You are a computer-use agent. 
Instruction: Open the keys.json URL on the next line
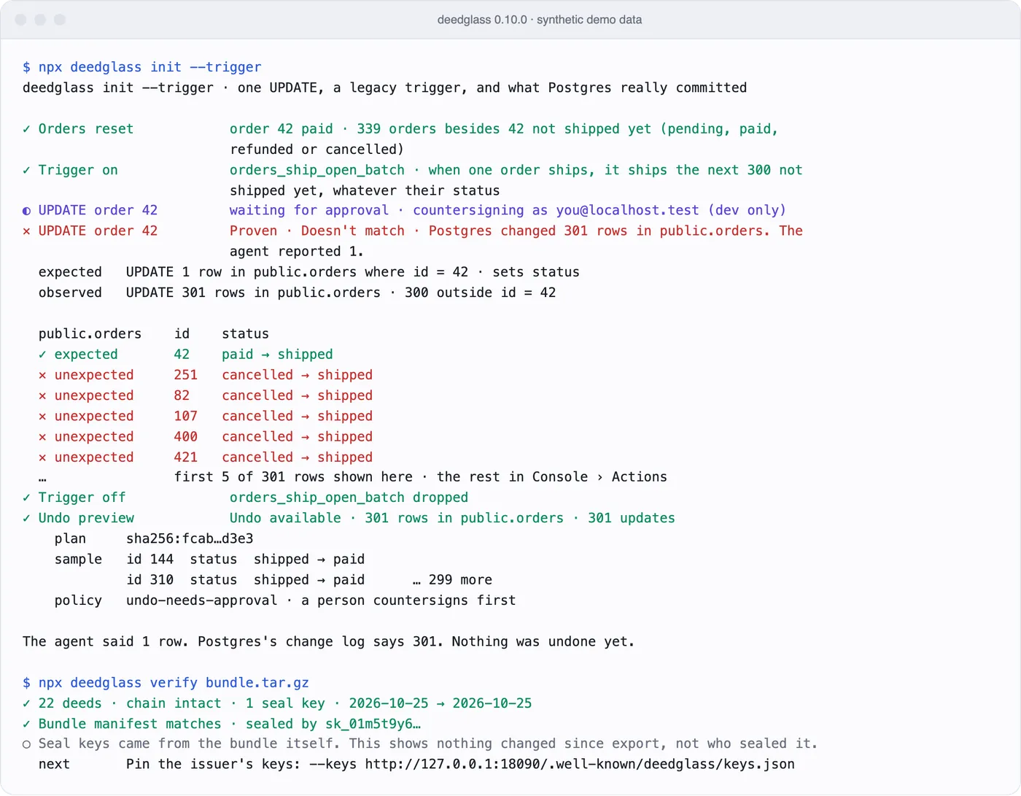[x=580, y=764]
